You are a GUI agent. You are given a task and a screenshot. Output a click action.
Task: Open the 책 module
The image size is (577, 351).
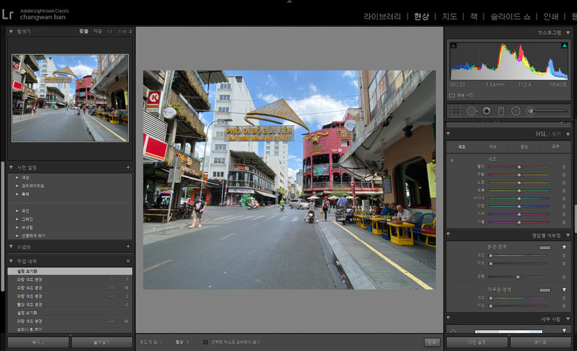tap(473, 17)
